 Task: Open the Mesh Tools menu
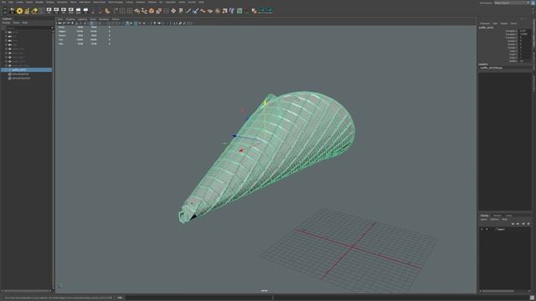point(99,2)
